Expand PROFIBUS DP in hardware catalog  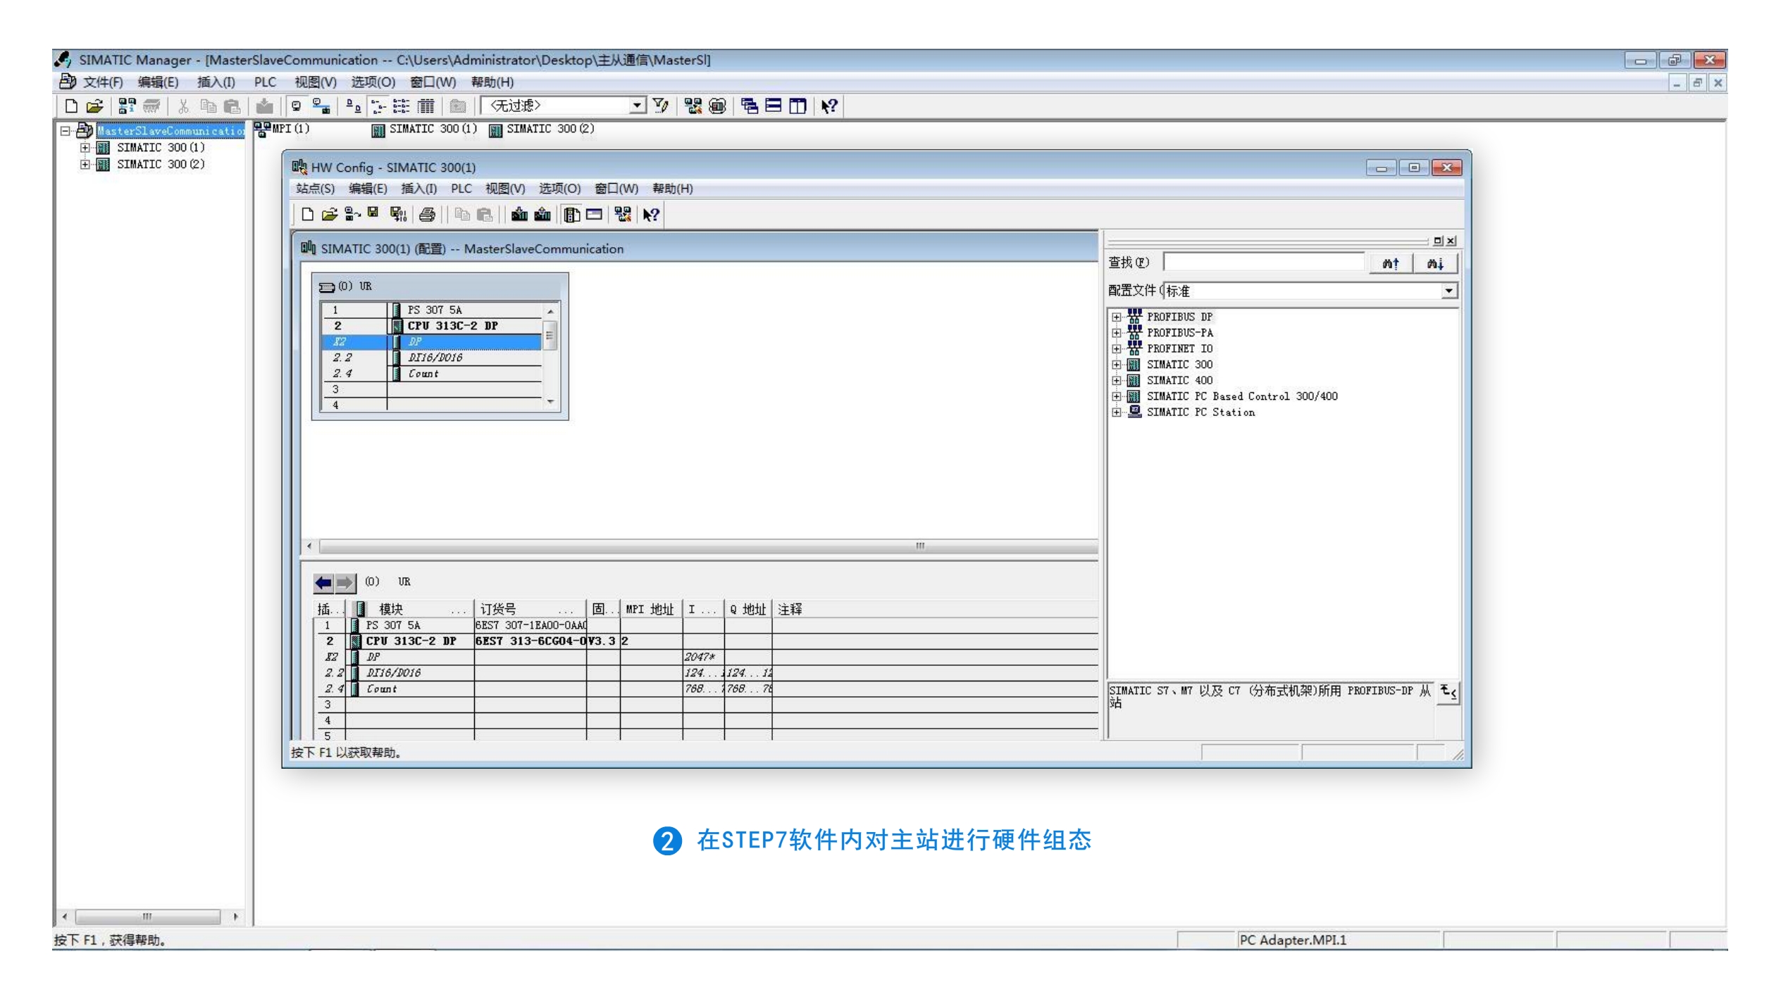pyautogui.click(x=1116, y=317)
